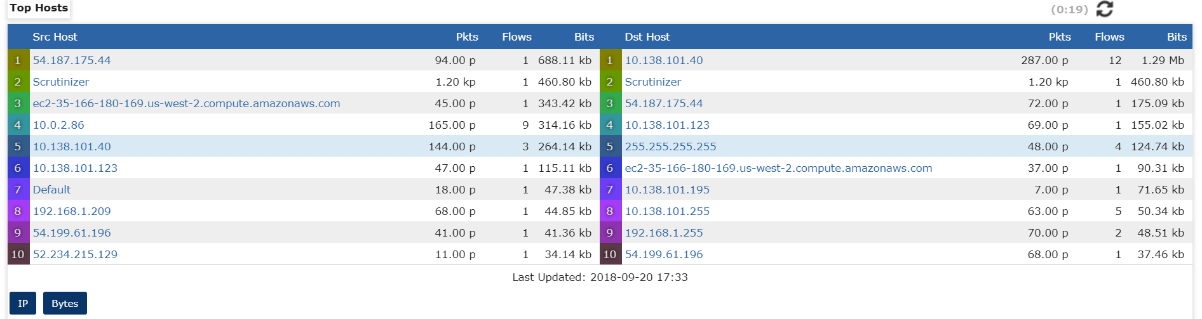Viewport: 1202px width, 319px height.
Task: Open destination host 10.138.101.40
Action: (x=664, y=60)
